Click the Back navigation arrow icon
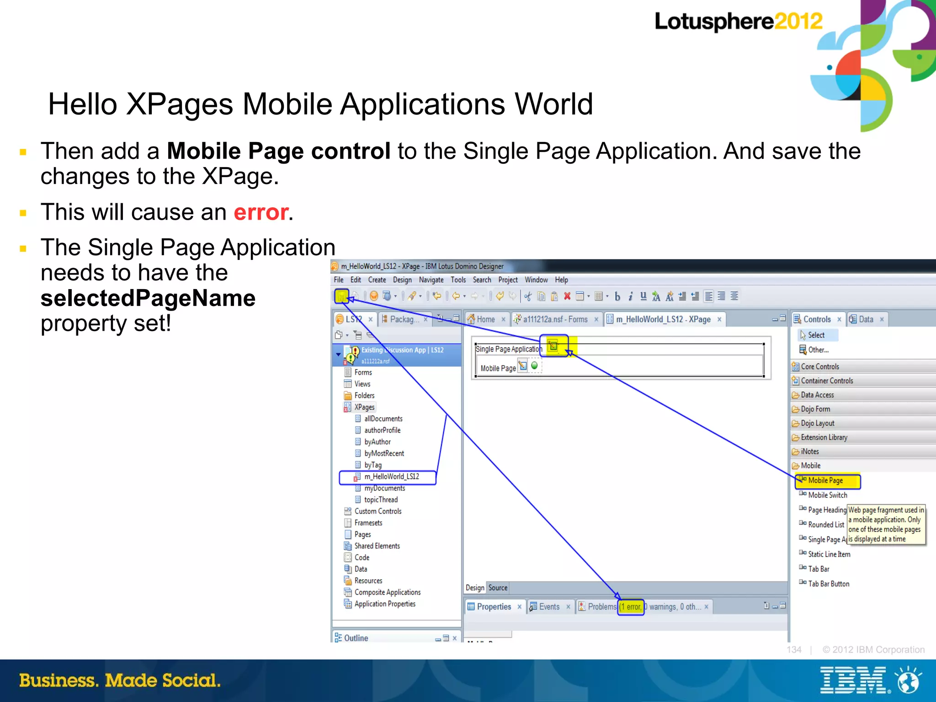 456,296
